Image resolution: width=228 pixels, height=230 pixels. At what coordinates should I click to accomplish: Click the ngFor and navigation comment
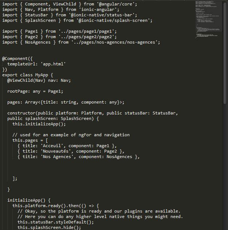(71, 135)
